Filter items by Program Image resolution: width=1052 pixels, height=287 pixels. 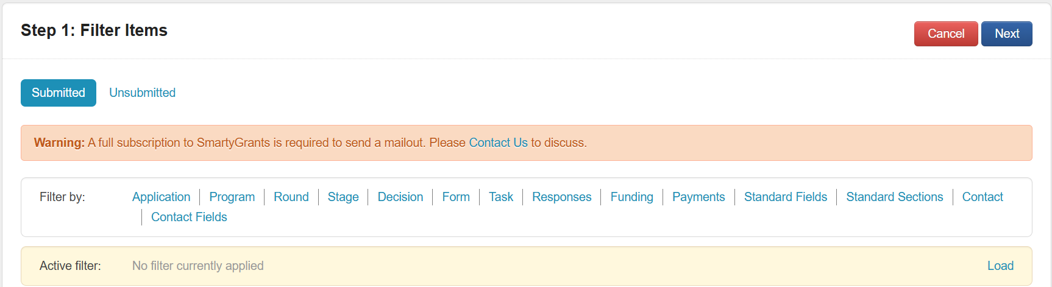point(232,197)
